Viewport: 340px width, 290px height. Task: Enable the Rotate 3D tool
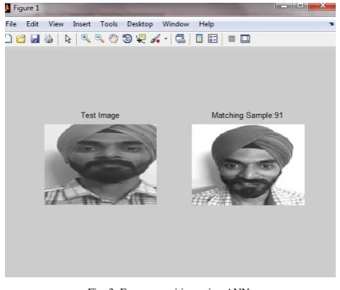tap(127, 39)
